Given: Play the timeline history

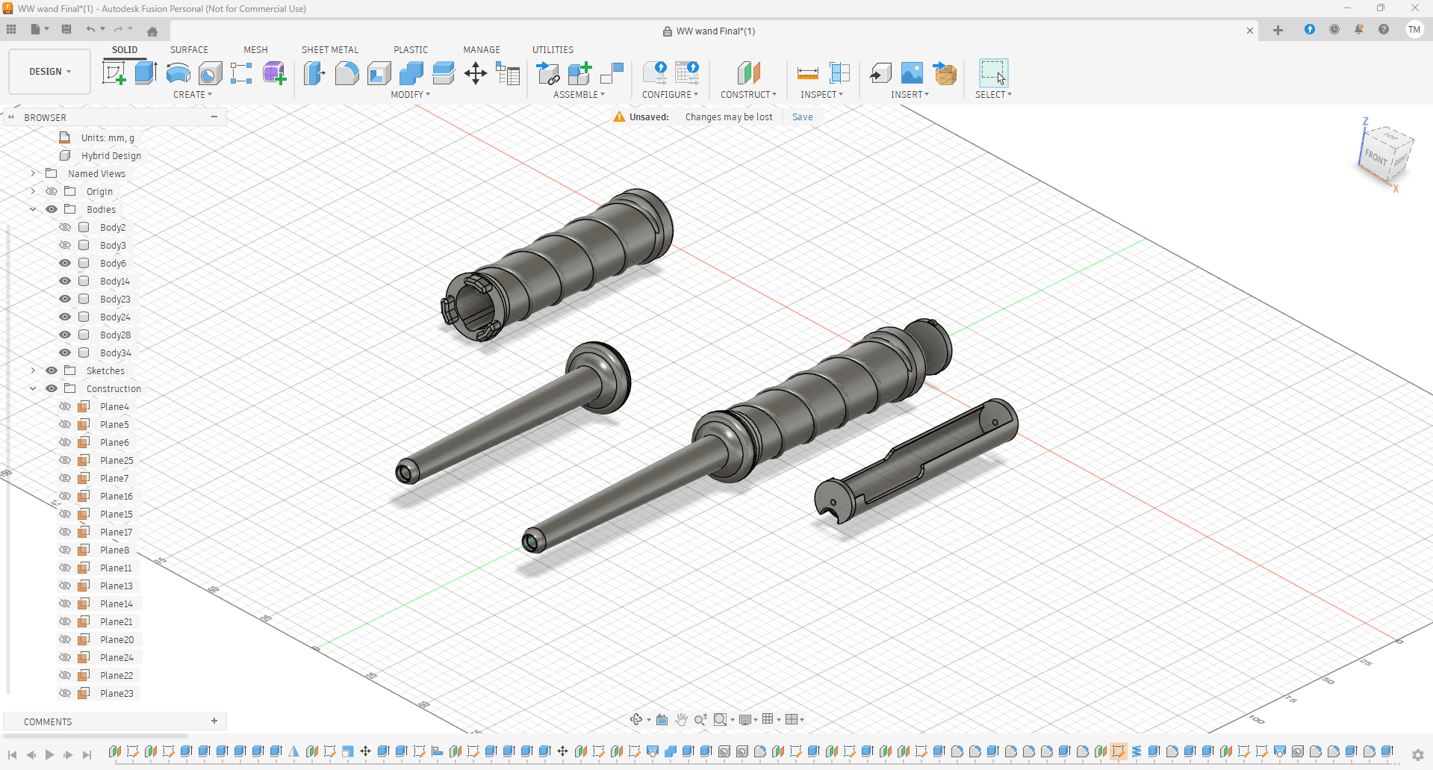Looking at the screenshot, I should coord(49,755).
